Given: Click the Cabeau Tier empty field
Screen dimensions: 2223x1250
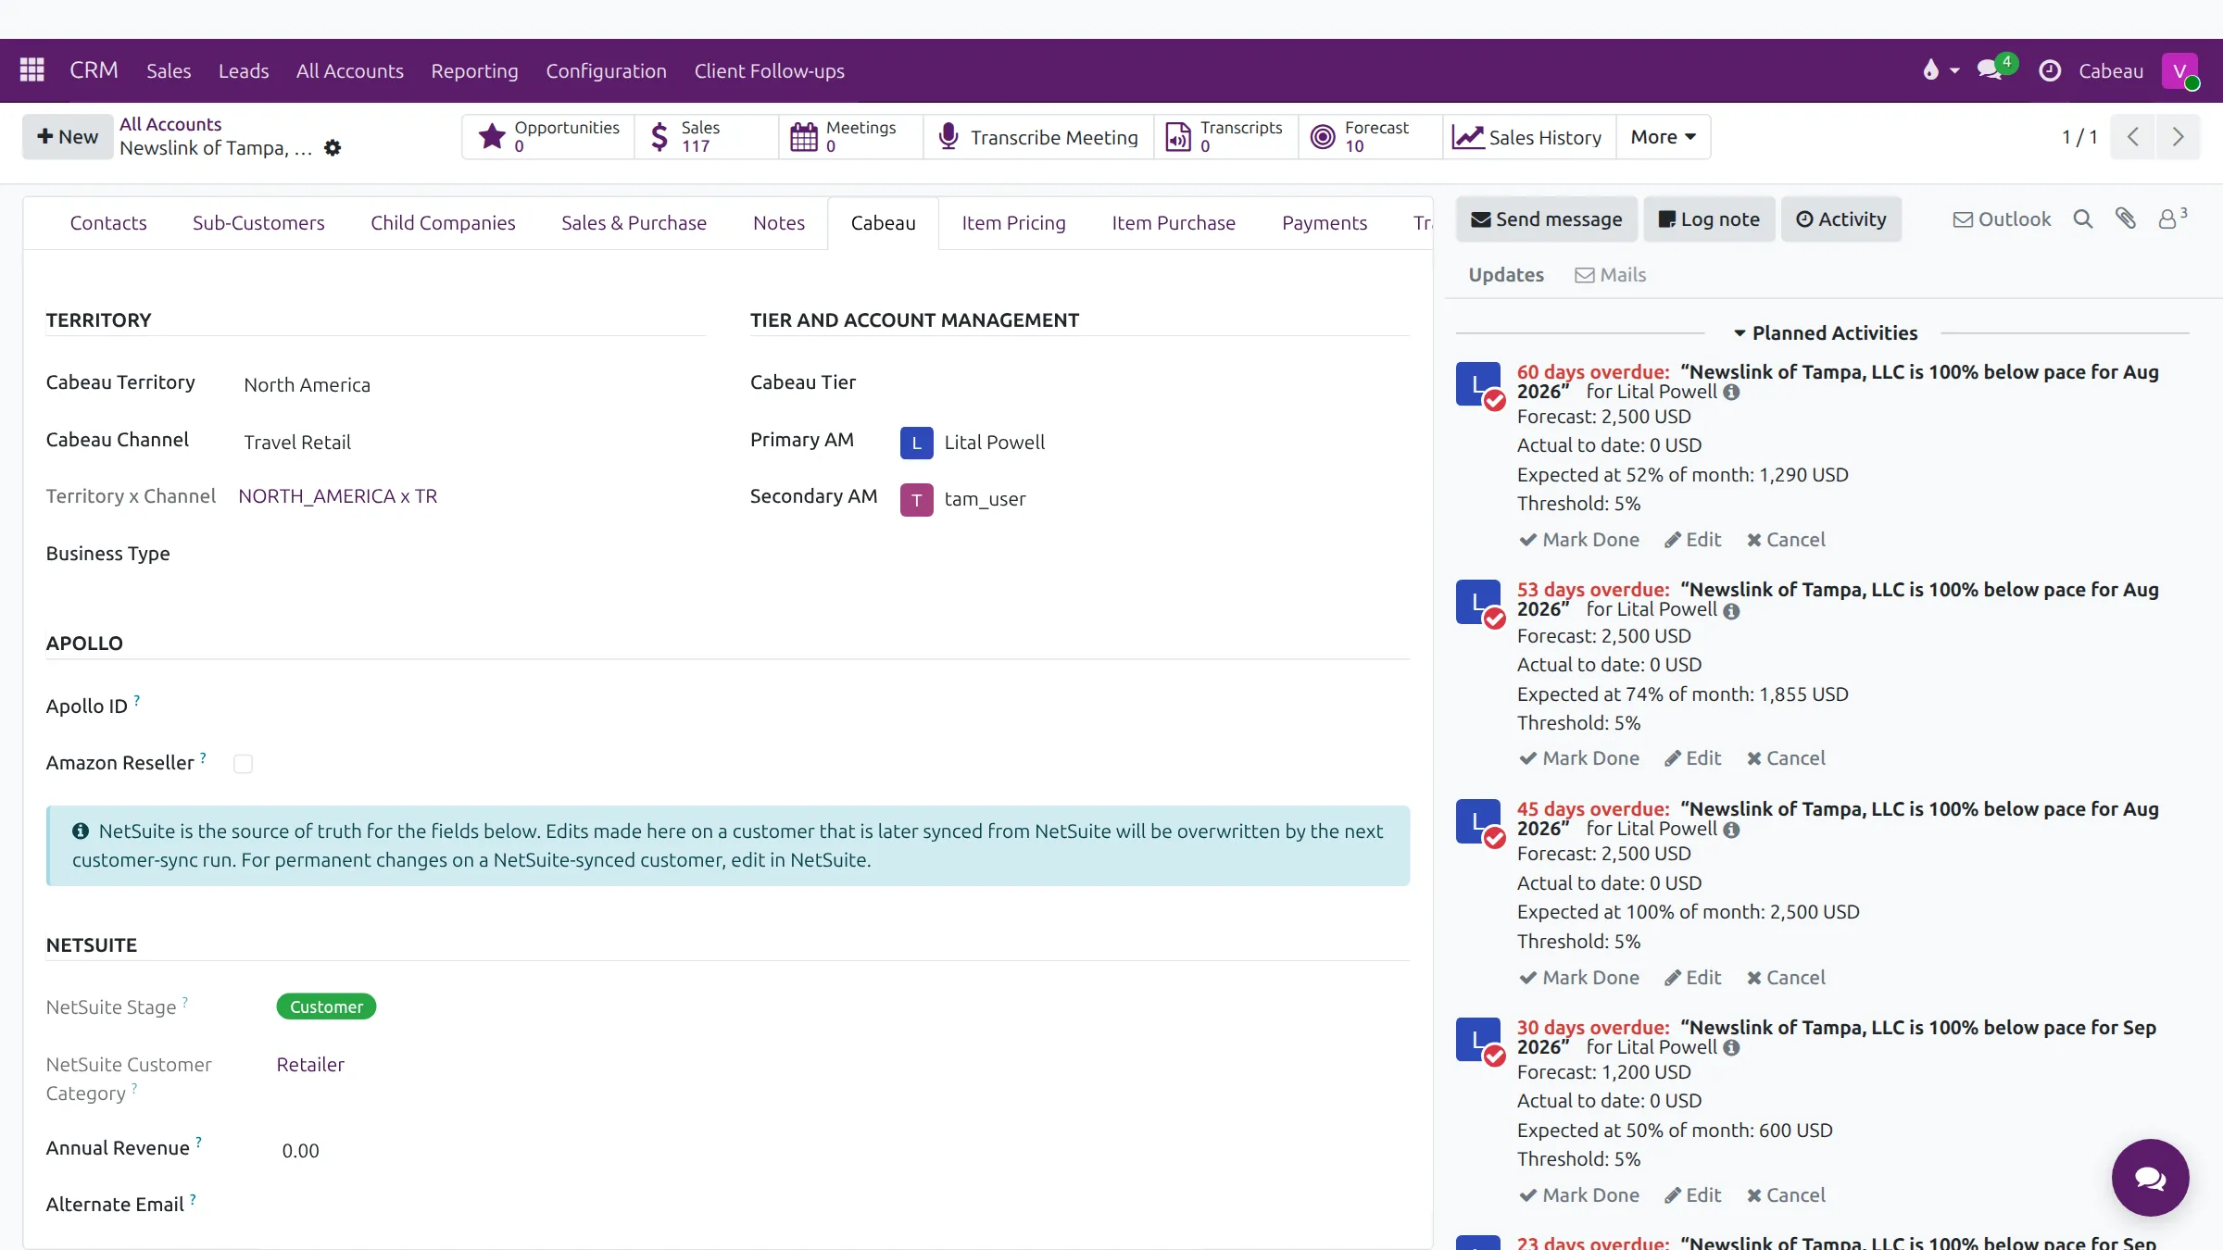Looking at the screenshot, I should (x=1153, y=383).
